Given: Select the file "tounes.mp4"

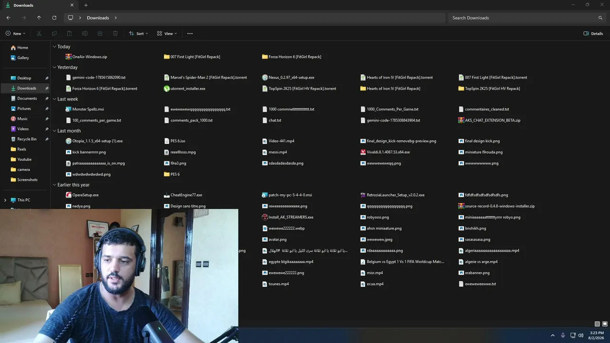Looking at the screenshot, I should click(x=275, y=284).
